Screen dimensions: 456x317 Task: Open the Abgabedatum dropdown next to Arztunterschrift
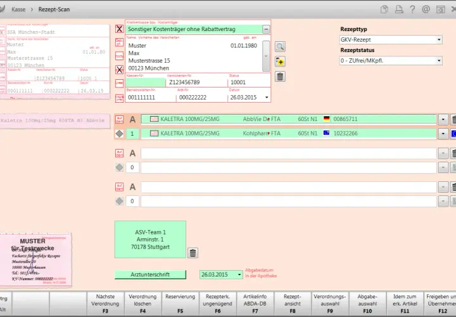239,275
